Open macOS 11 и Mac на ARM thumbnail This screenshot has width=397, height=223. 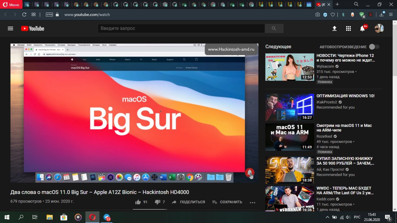290,137
